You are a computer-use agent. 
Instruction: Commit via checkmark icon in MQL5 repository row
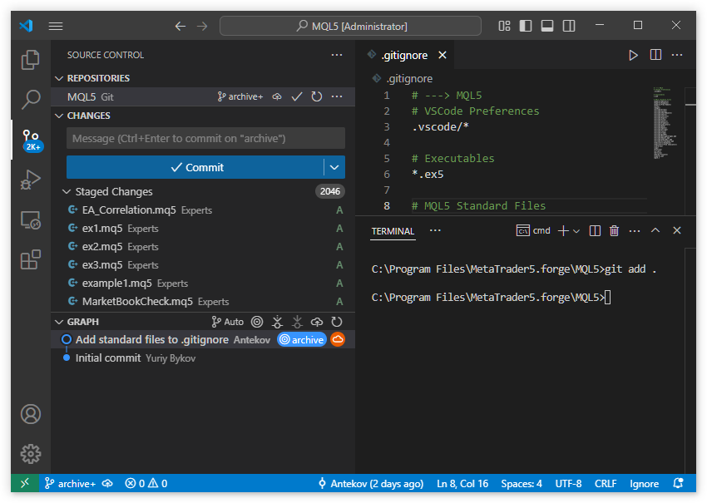297,96
